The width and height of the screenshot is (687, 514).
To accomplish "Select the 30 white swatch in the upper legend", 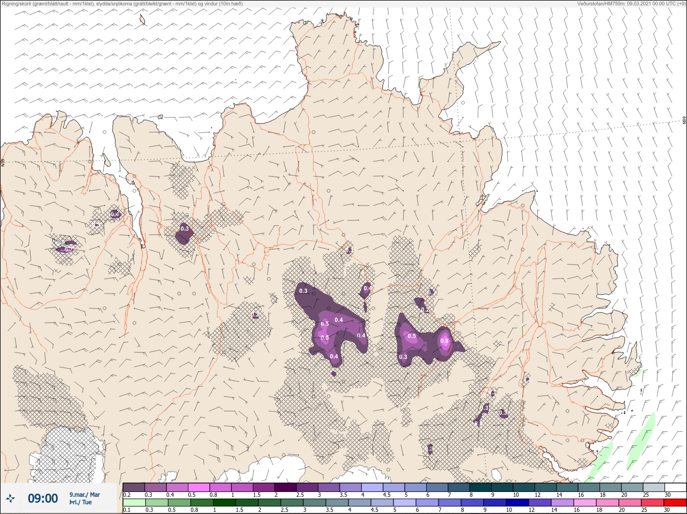I will pyautogui.click(x=675, y=487).
